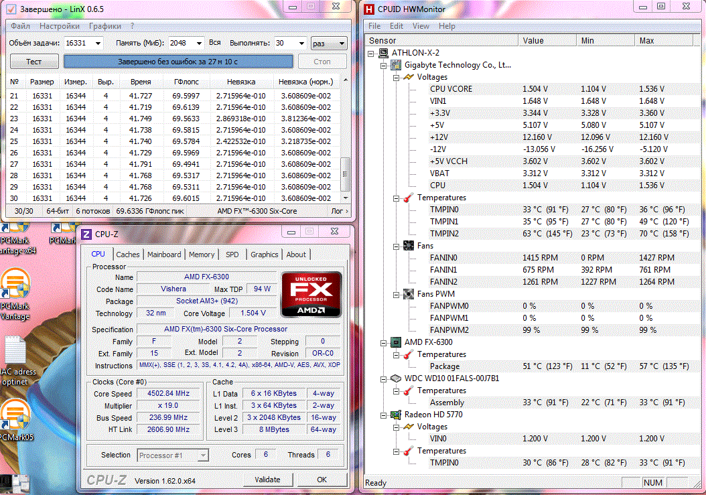The image size is (706, 495).
Task: Open the View menu in HWMonitor
Action: [x=421, y=26]
